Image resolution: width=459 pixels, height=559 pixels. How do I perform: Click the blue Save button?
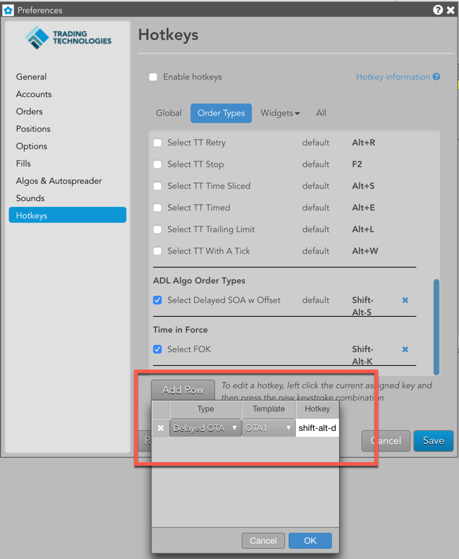click(433, 440)
